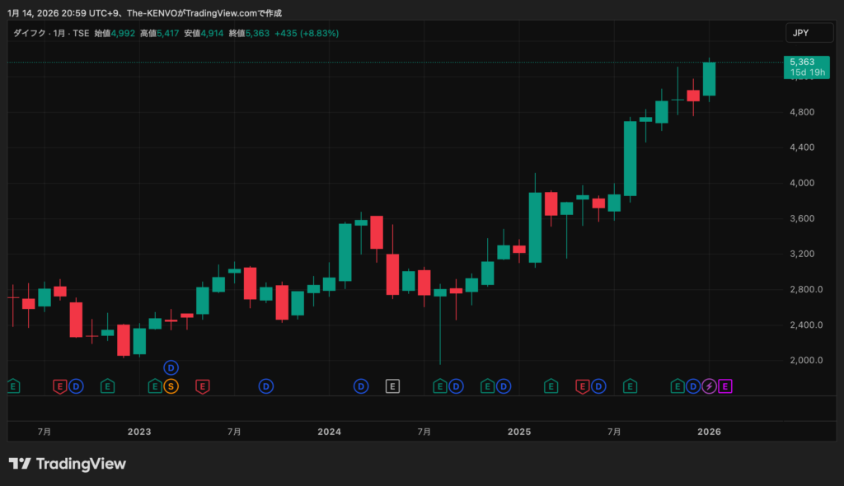Image resolution: width=844 pixels, height=486 pixels.
Task: Click the gray square E earnings icon
Action: (392, 386)
